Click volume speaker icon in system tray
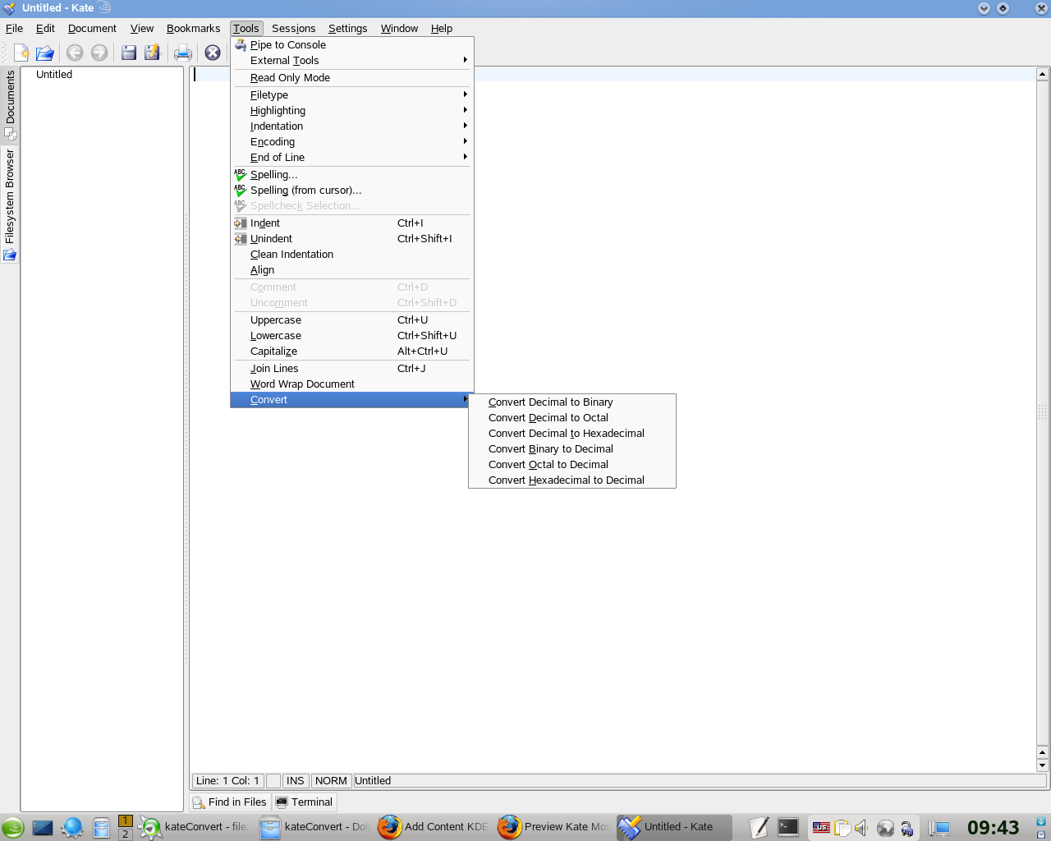 (861, 828)
